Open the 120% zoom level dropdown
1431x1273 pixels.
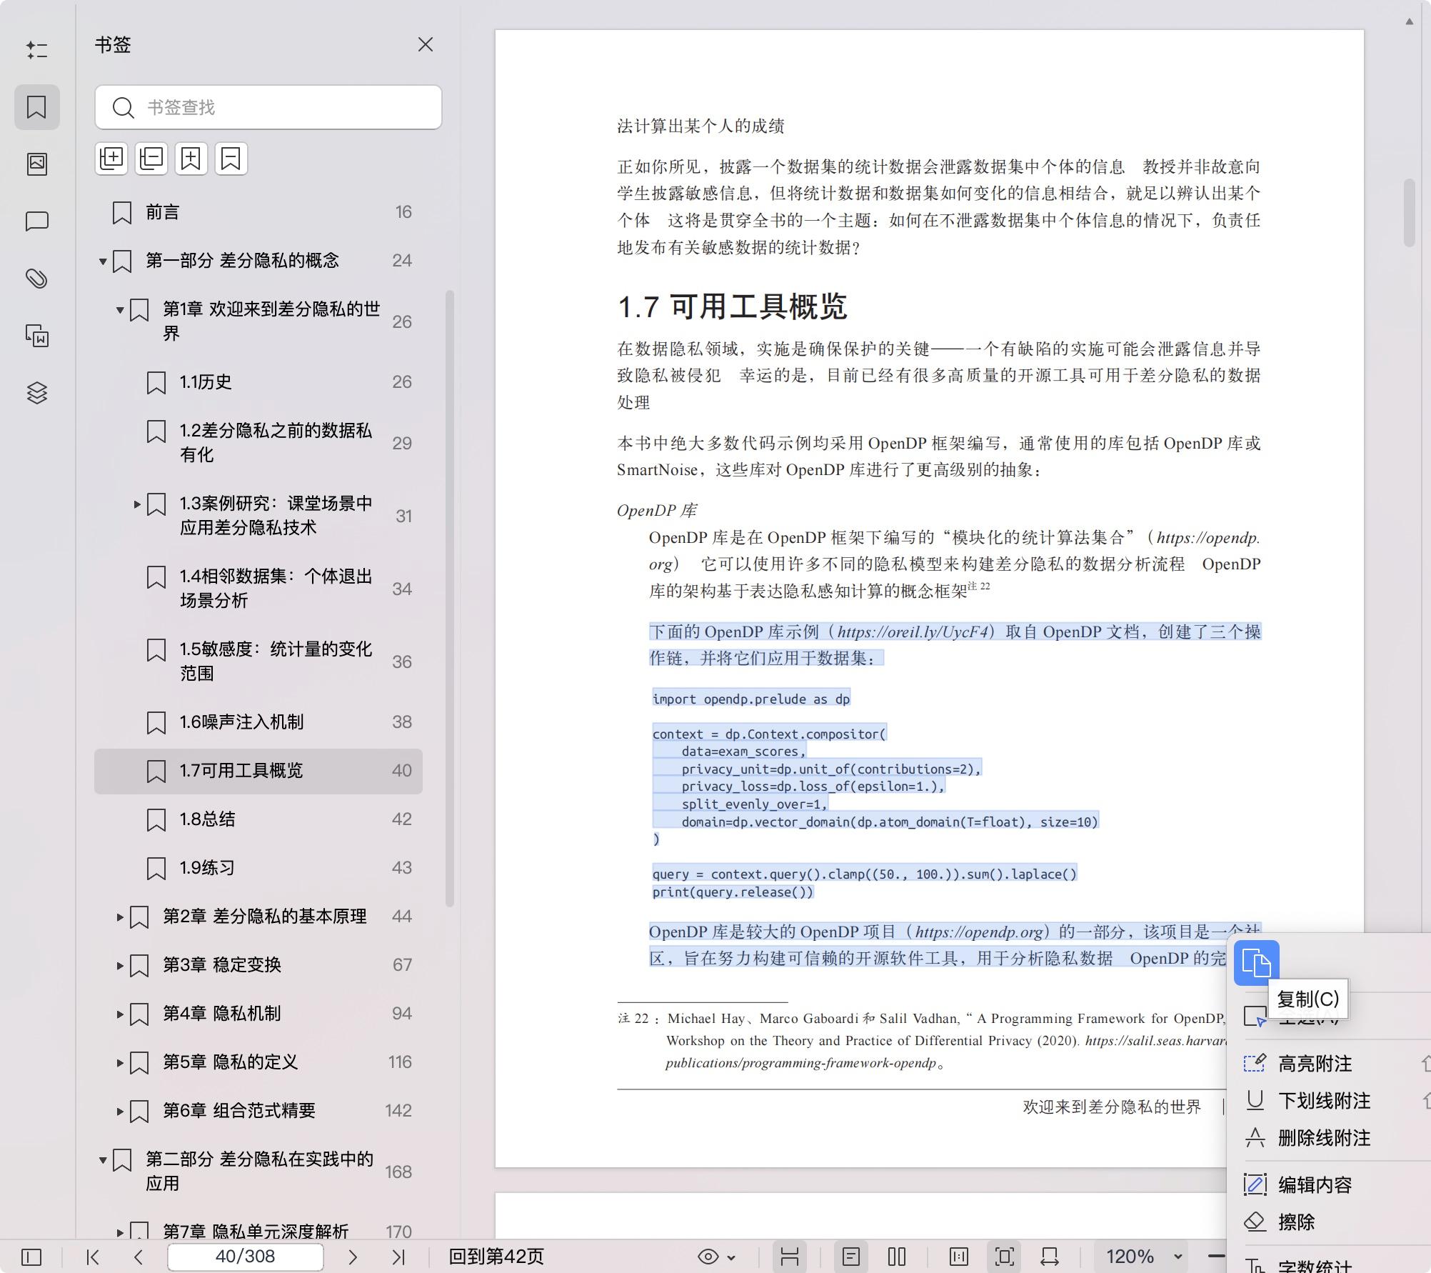click(1178, 1257)
